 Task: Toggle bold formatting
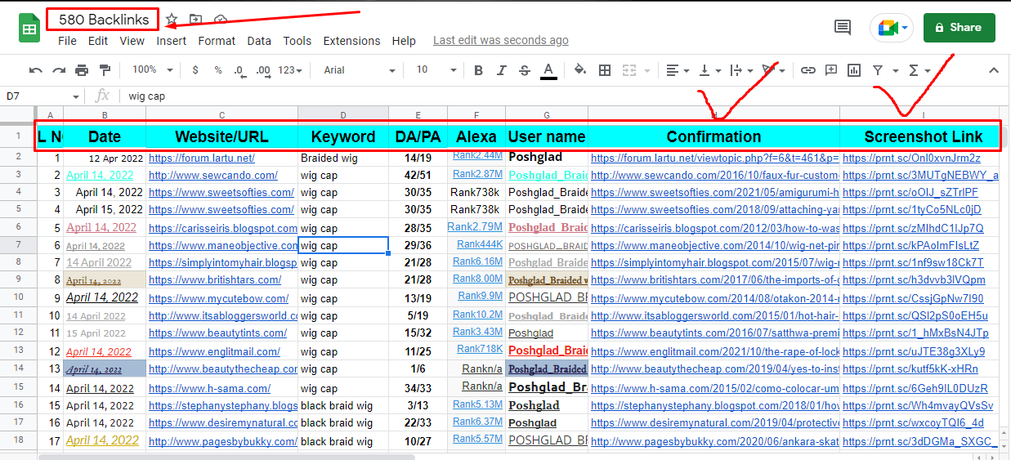tap(479, 70)
